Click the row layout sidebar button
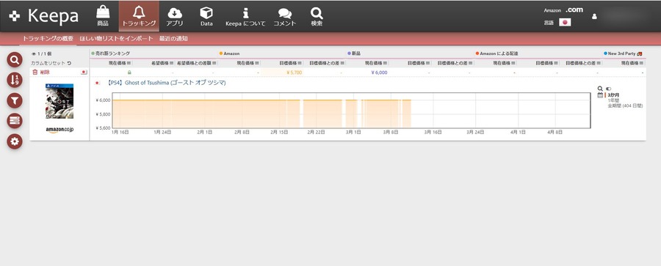Screen dimensions: 661x266 [15, 121]
